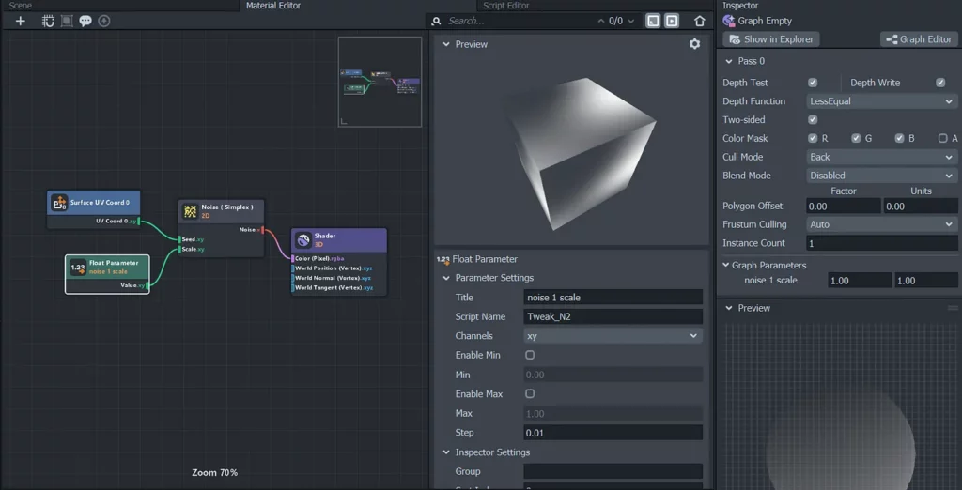Uncheck Color Mask B channel
Image resolution: width=962 pixels, height=490 pixels.
[x=899, y=139]
